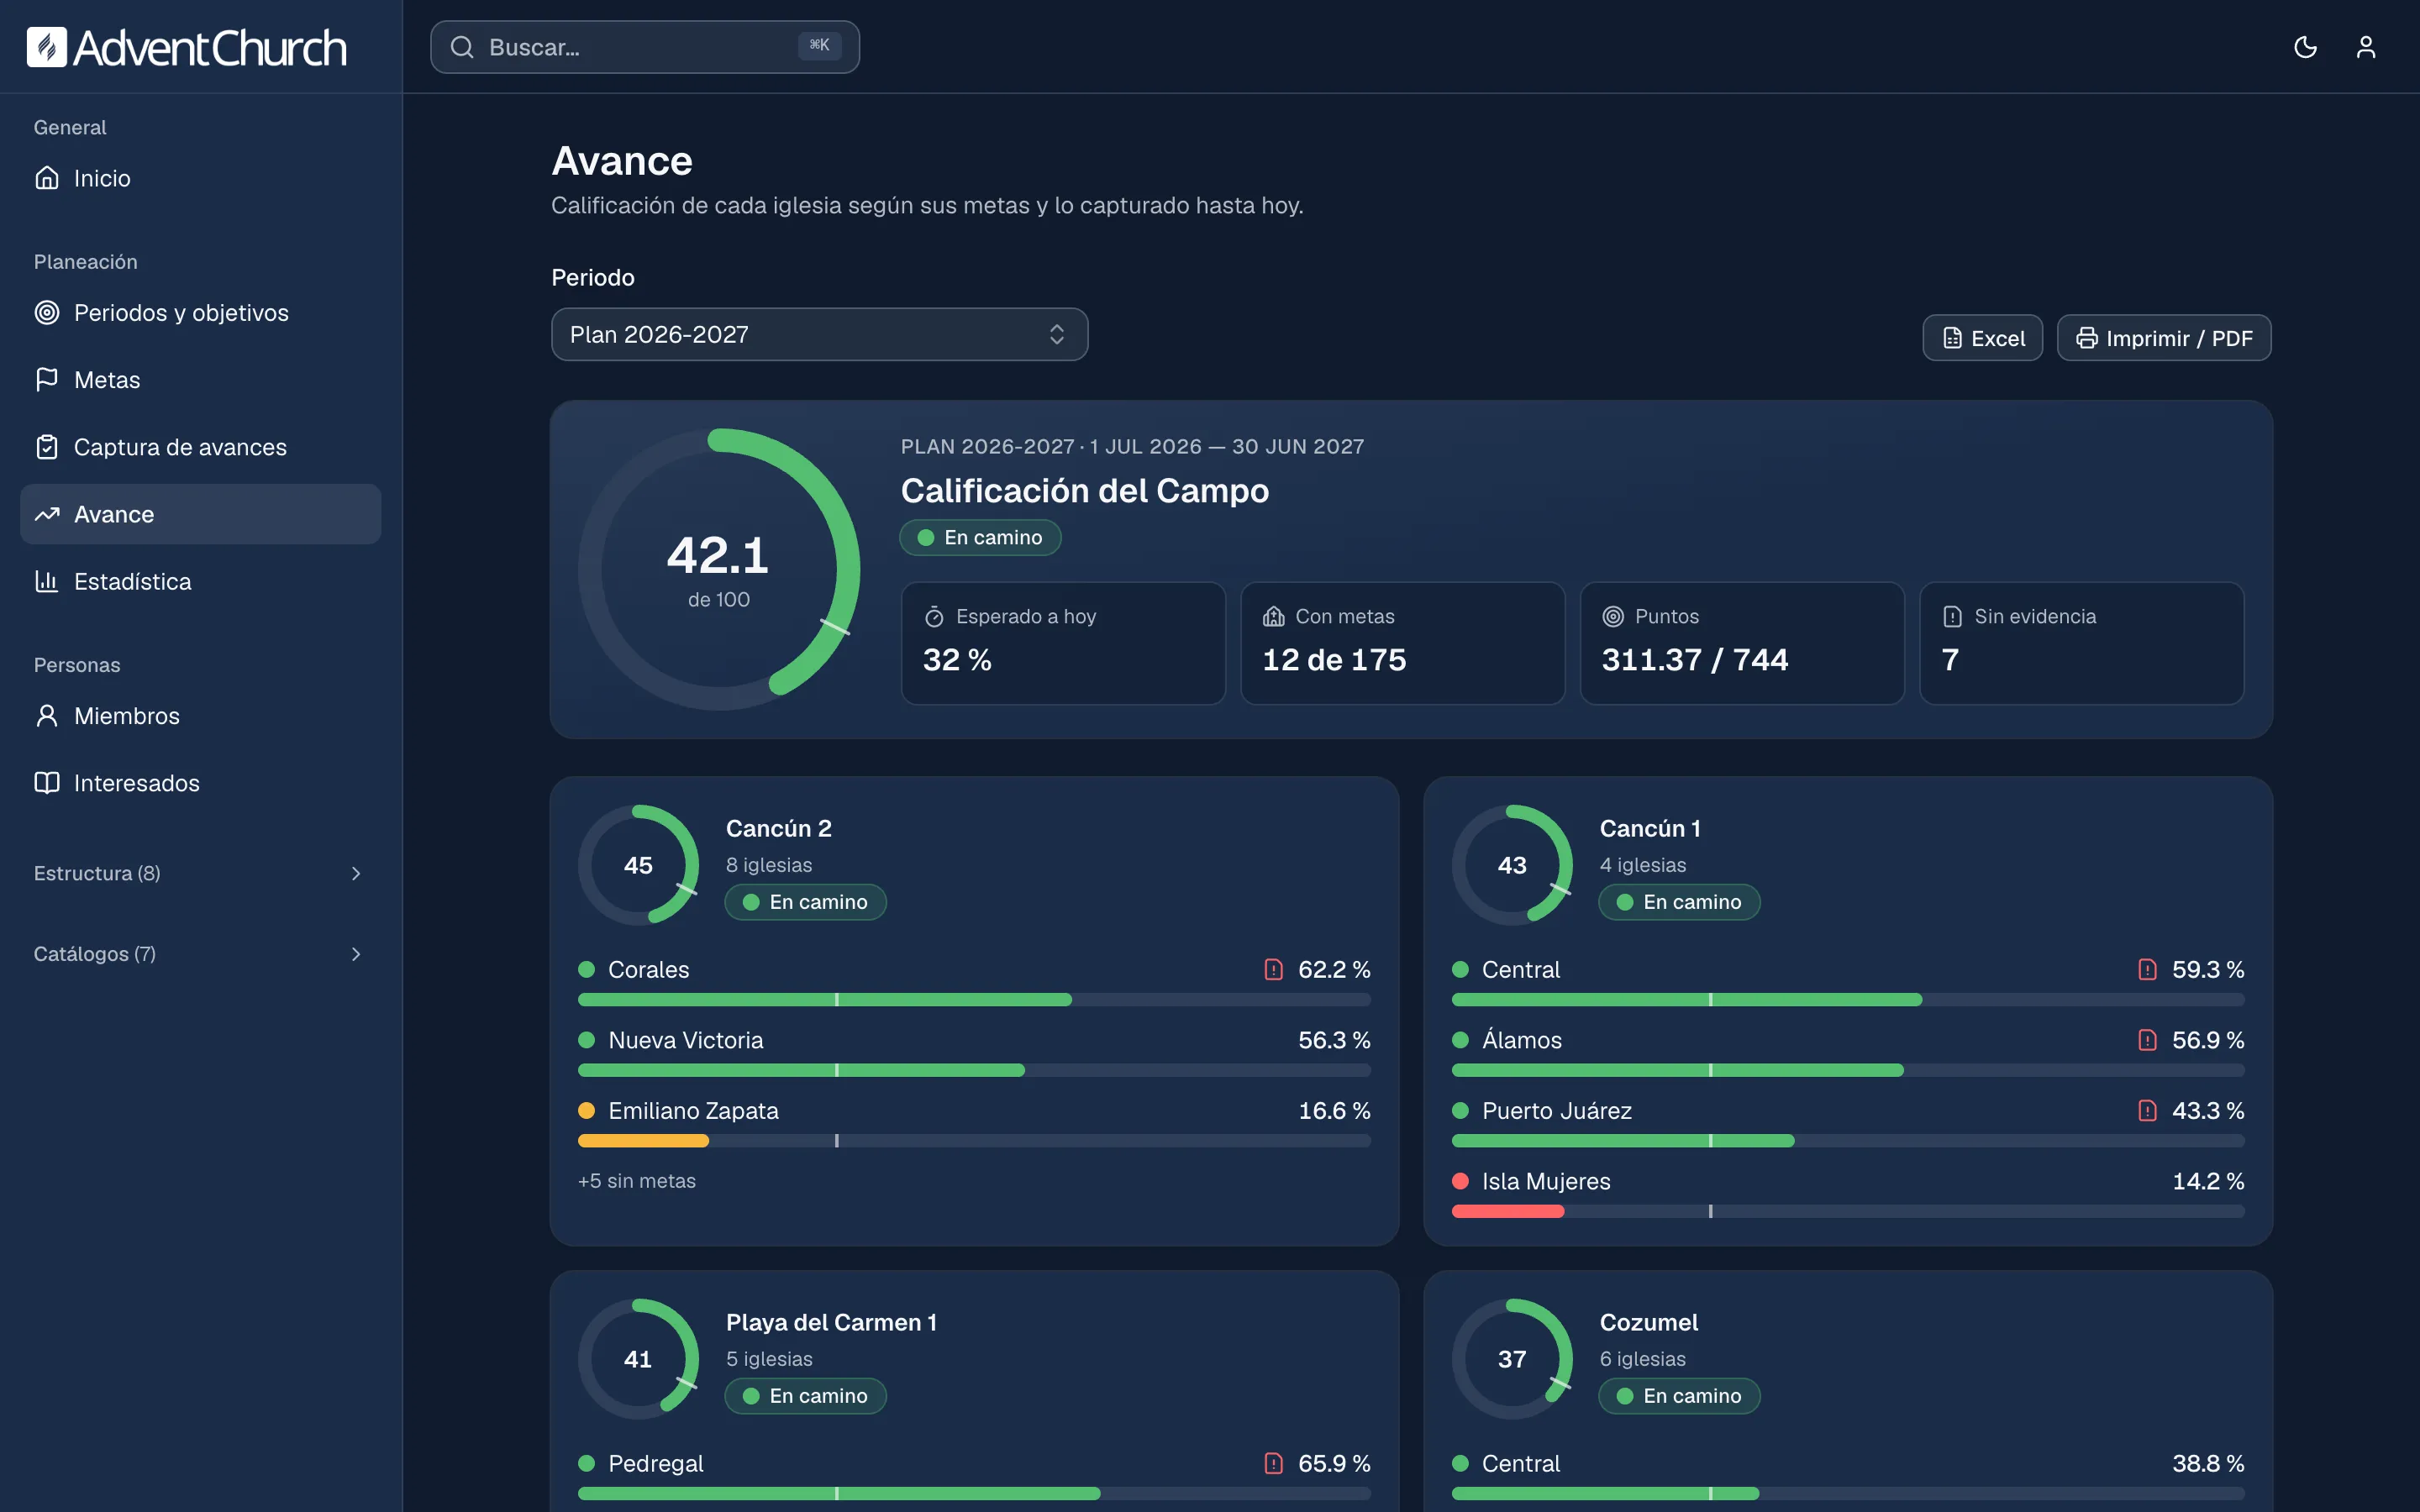The width and height of the screenshot is (2420, 1512).
Task: Click the Emiliano Zapata yellow progress bar
Action: click(974, 1141)
